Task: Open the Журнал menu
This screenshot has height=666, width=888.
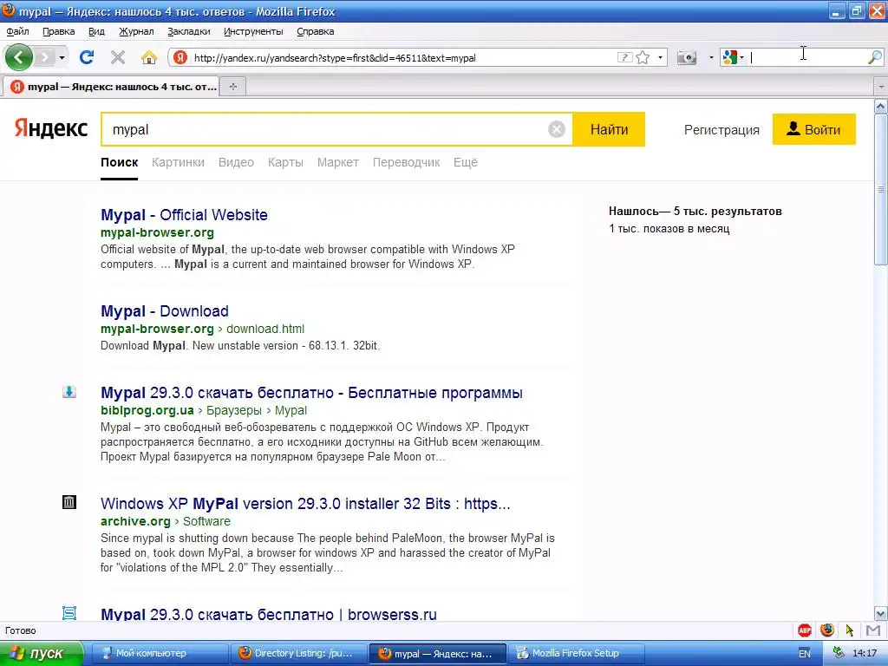Action: pyautogui.click(x=136, y=32)
